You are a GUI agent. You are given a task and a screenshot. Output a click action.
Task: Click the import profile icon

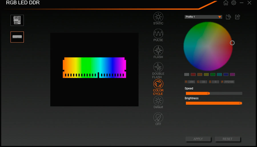coord(228,17)
